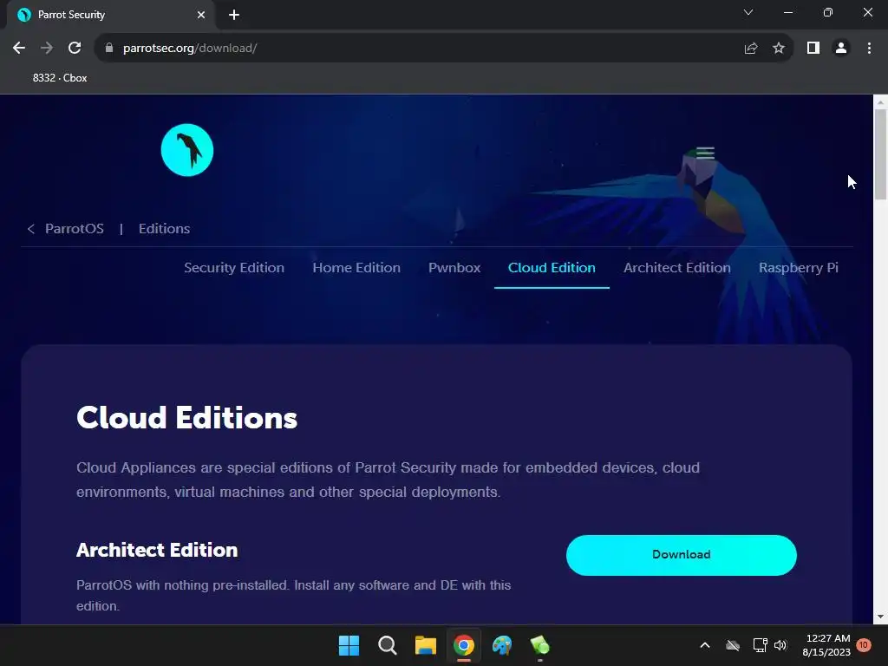Image resolution: width=888 pixels, height=666 pixels.
Task: Click the Editions breadcrumb link
Action: [164, 229]
